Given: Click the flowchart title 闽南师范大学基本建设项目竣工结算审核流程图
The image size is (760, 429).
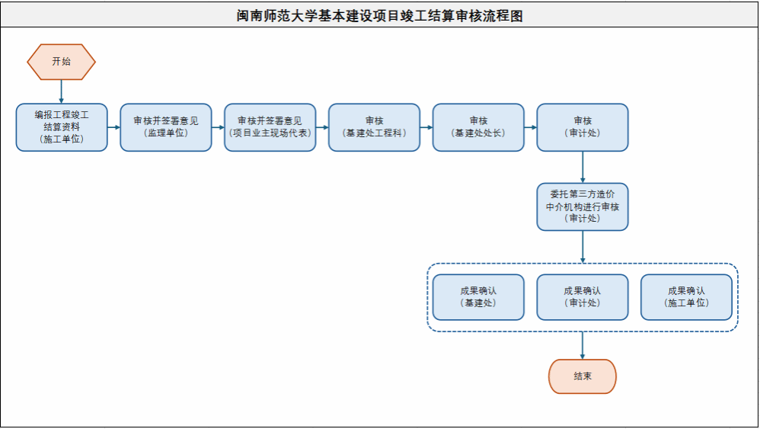Looking at the screenshot, I should tap(379, 16).
